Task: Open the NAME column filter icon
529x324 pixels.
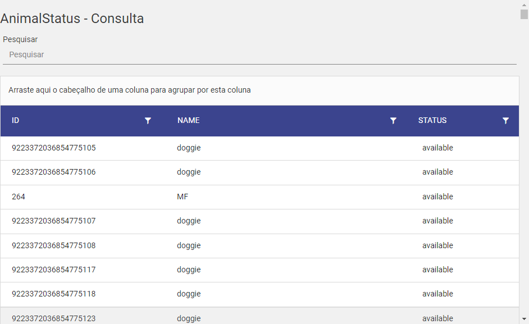Action: click(x=393, y=121)
